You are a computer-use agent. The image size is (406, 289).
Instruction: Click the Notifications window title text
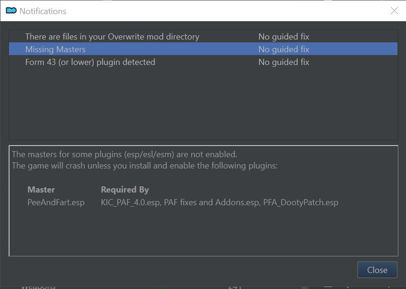(x=43, y=11)
